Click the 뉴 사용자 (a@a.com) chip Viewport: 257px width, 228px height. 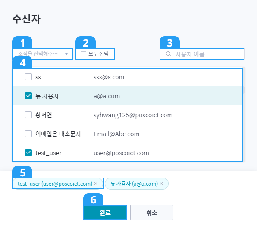coord(137,184)
